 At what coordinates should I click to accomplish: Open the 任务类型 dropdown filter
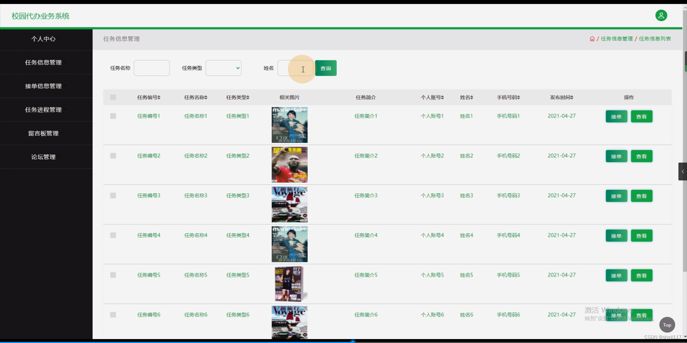pos(224,68)
